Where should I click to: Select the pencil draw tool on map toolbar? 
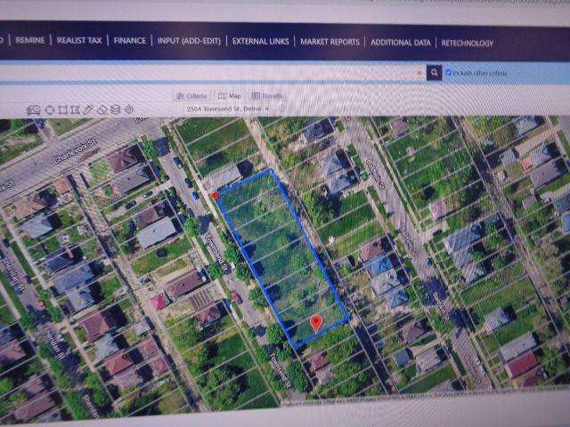(x=88, y=109)
